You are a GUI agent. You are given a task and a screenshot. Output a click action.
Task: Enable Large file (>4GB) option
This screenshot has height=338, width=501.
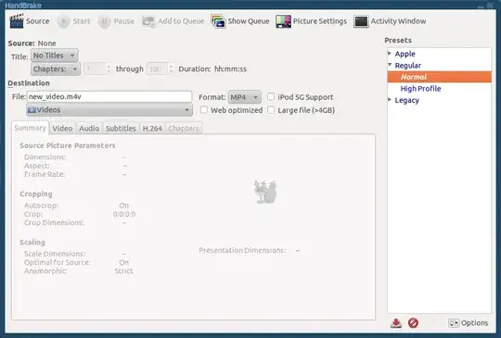click(x=271, y=110)
